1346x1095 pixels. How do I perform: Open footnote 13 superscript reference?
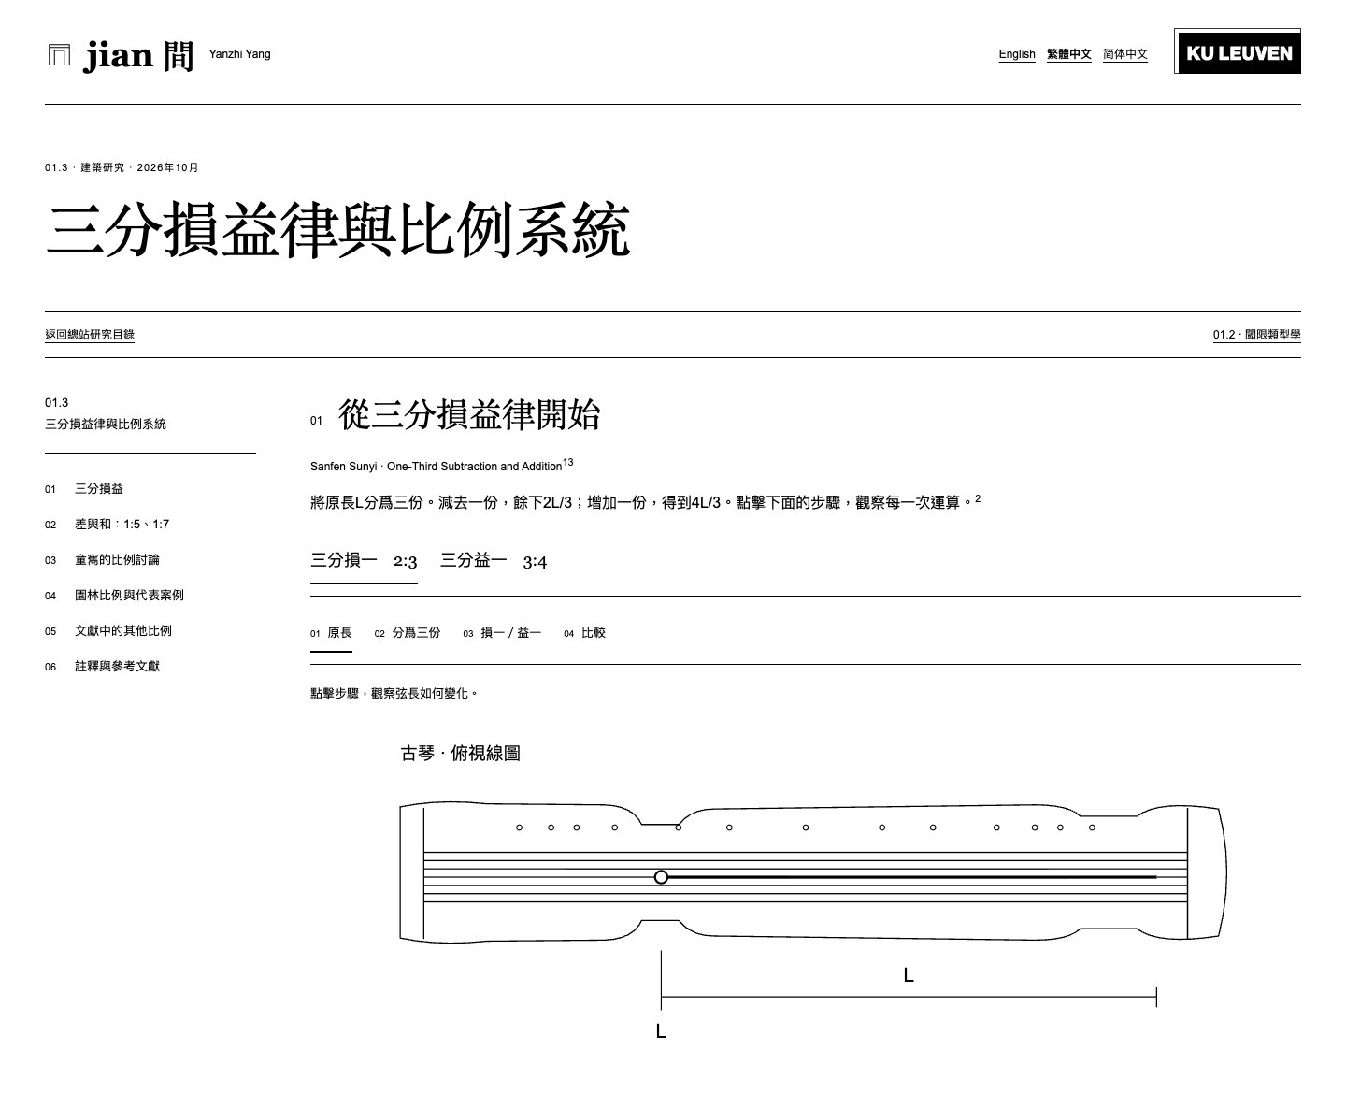(x=568, y=462)
